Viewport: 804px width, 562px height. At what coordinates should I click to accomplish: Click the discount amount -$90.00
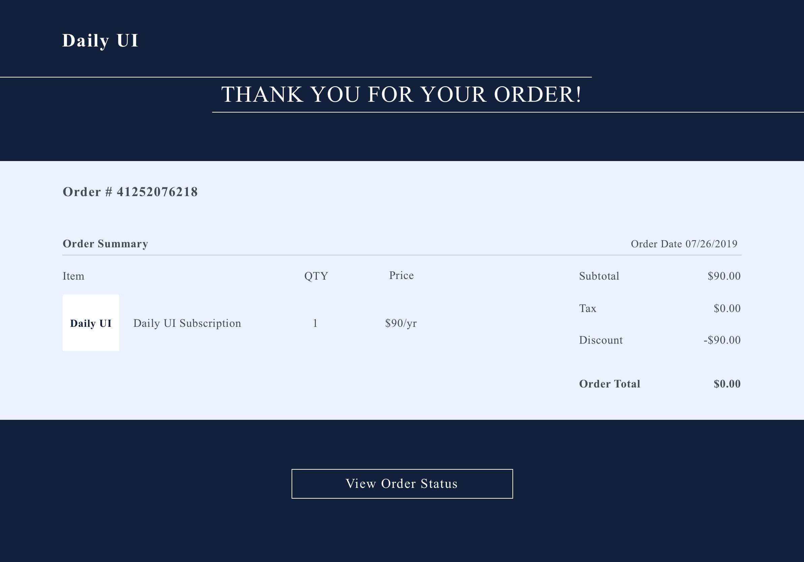[722, 340]
